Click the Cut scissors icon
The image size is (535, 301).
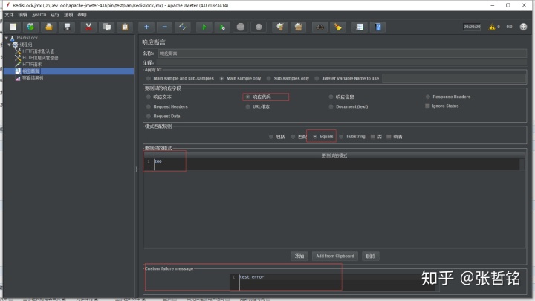pyautogui.click(x=88, y=27)
